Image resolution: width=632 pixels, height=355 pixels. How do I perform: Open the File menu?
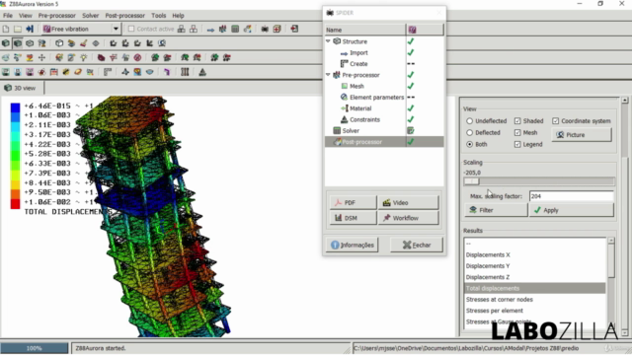coord(8,16)
